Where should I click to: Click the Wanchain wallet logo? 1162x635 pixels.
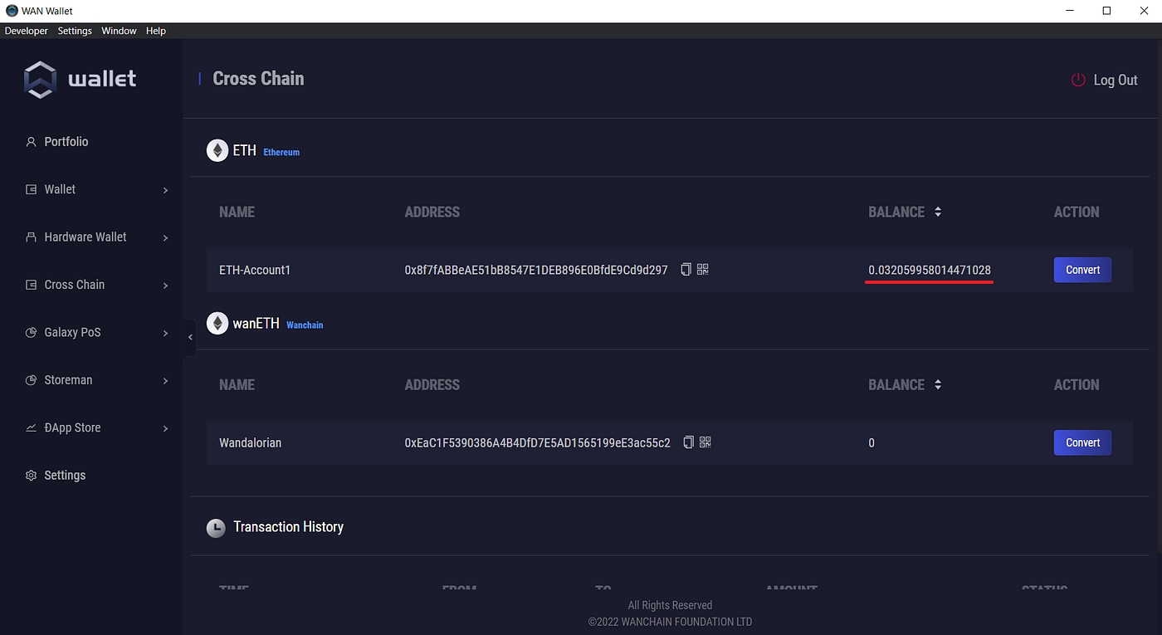point(40,80)
